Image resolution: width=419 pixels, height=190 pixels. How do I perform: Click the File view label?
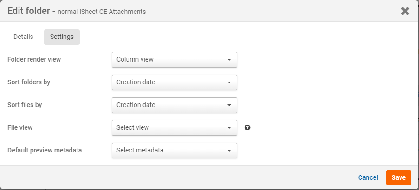tap(20, 127)
